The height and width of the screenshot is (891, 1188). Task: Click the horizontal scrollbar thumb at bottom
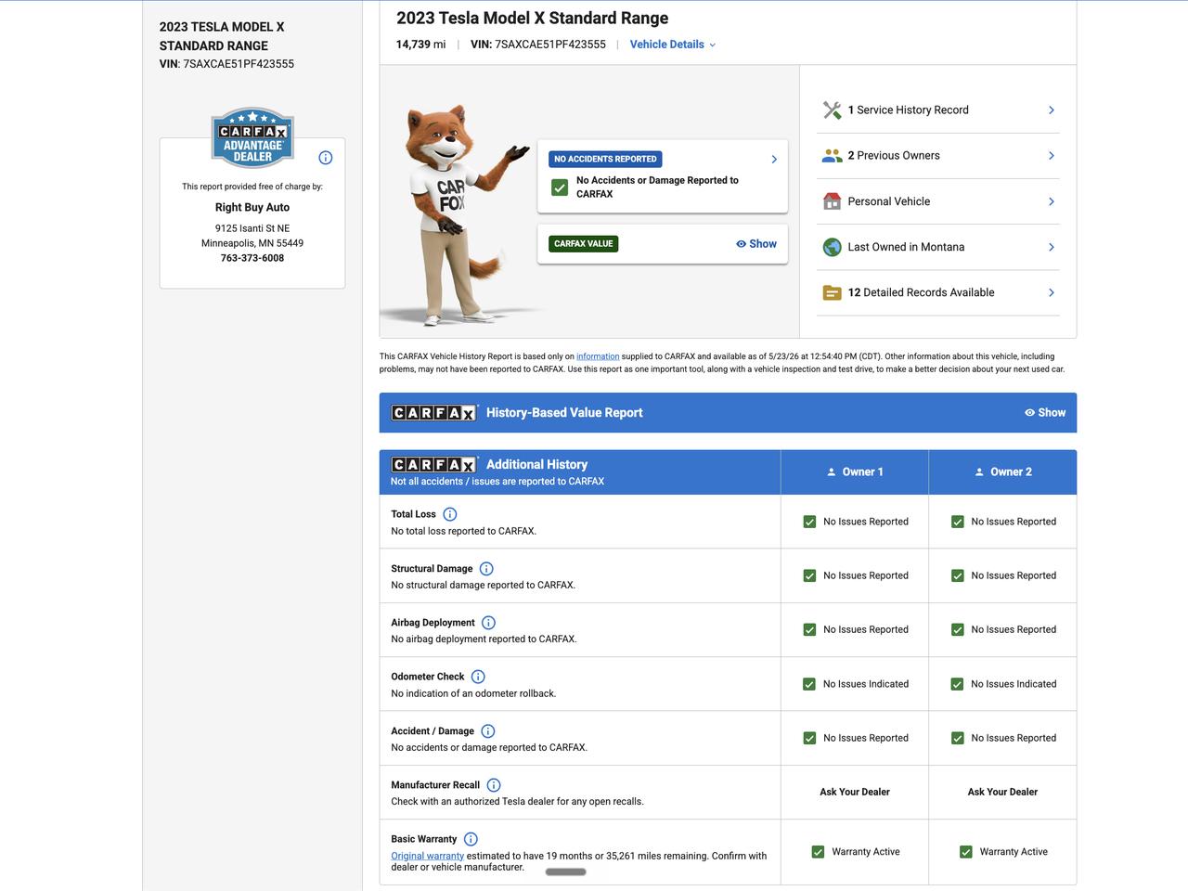point(565,872)
